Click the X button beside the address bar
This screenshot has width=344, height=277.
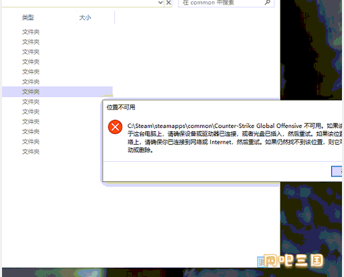(x=168, y=3)
